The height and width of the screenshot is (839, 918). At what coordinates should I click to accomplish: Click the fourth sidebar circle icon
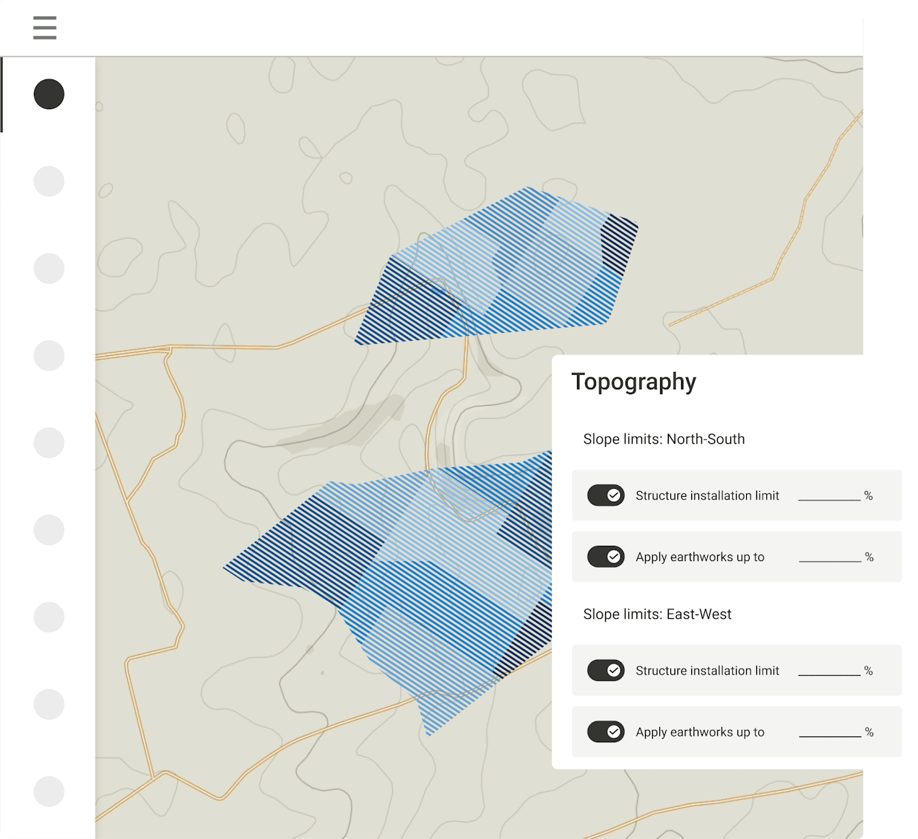point(49,356)
